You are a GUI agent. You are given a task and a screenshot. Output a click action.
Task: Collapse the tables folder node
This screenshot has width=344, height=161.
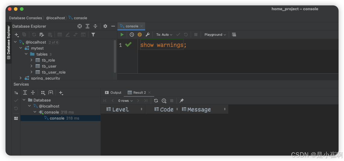26,54
